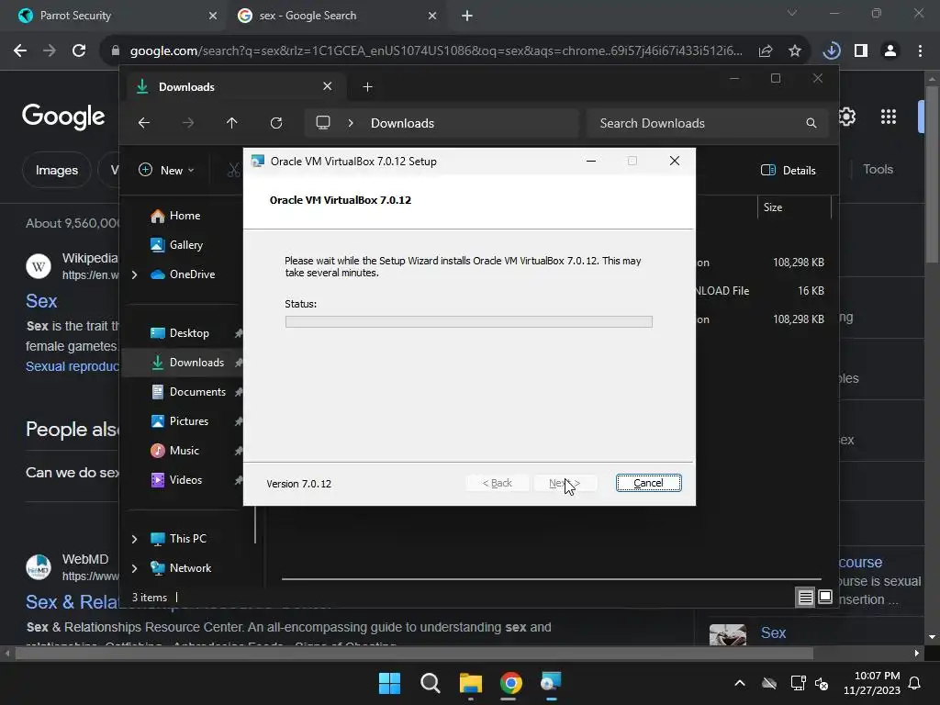940x705 pixels.
Task: Go back in Chrome
Action: 20,51
